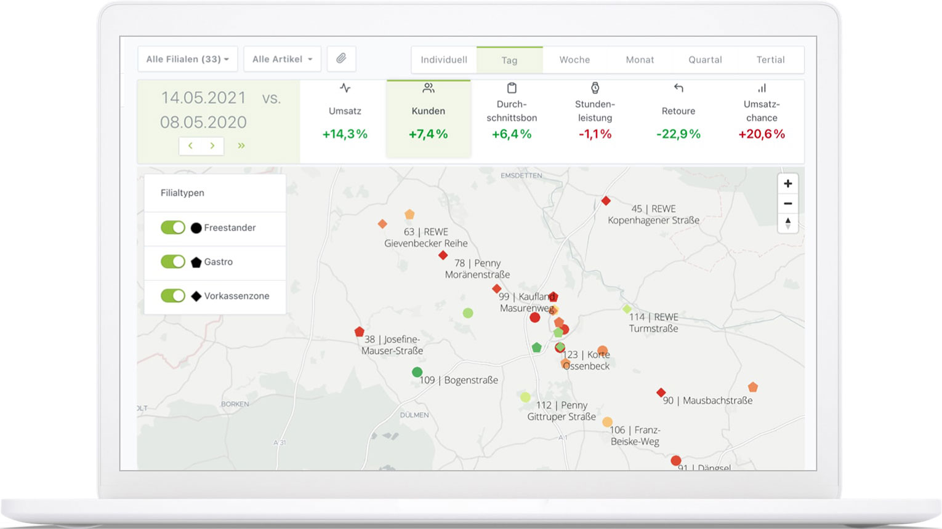Viewport: 942px width, 529px height.
Task: Click the Durchschnittsbon clipboard icon
Action: (x=512, y=88)
